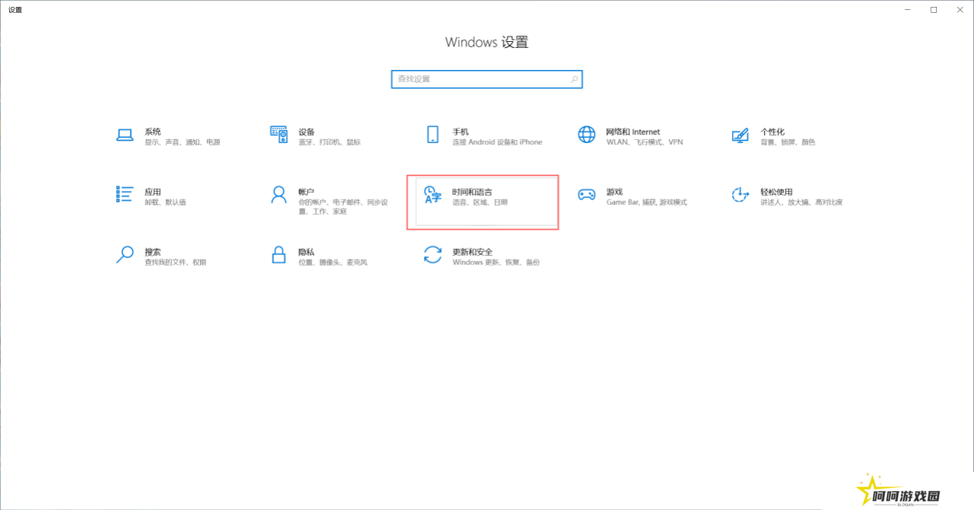Click the WLAN、飞行模式、VPN description

pos(645,142)
